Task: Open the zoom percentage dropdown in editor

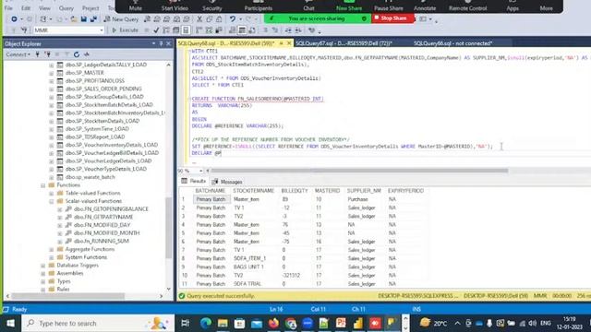Action: [201, 171]
